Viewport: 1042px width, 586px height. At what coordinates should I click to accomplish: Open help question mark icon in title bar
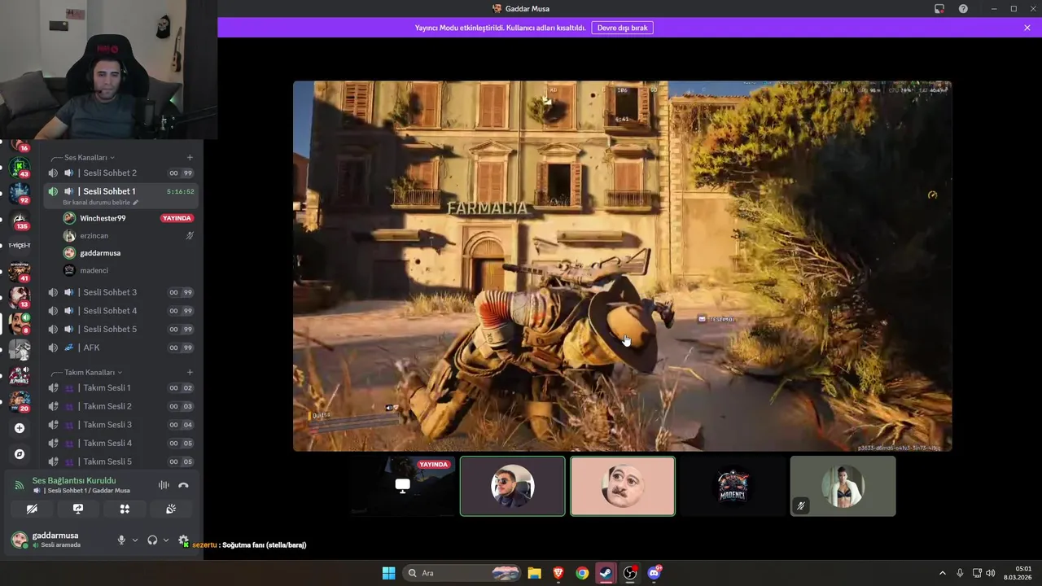(963, 9)
